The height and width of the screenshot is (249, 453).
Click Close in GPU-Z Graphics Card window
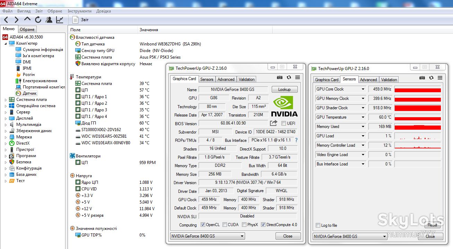click(288, 236)
